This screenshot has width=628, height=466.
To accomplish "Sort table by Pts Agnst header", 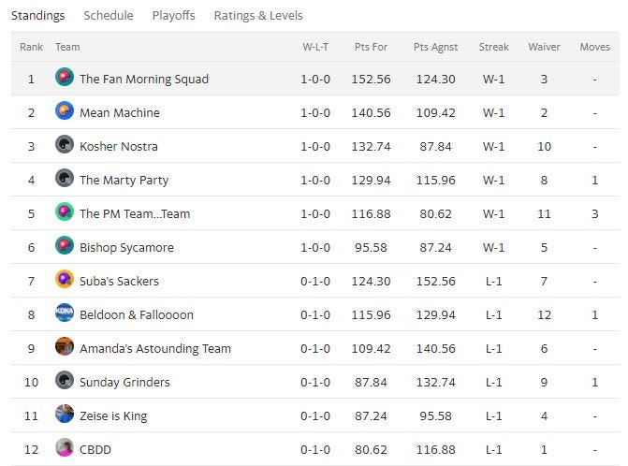I will click(x=435, y=47).
